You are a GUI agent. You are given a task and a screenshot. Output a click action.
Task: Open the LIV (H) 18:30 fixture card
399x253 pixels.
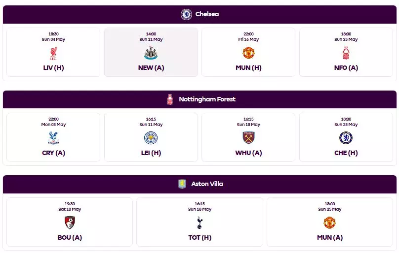53,52
